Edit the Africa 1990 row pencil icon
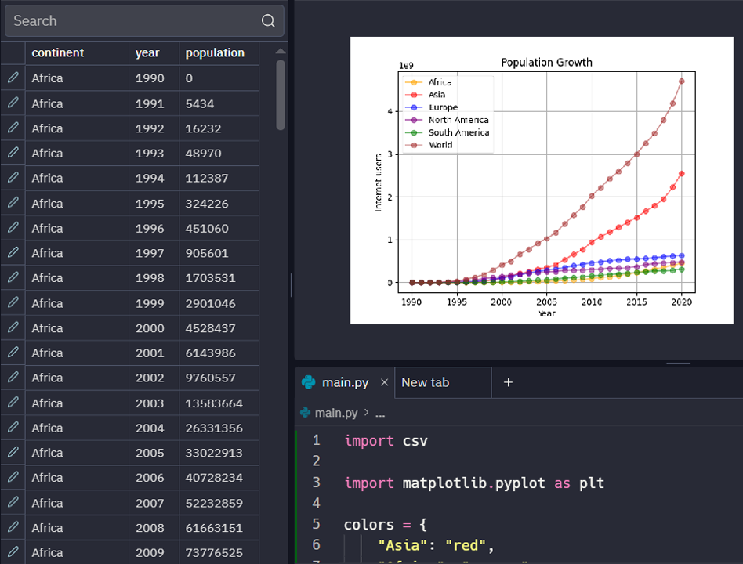743x564 pixels. 13,78
